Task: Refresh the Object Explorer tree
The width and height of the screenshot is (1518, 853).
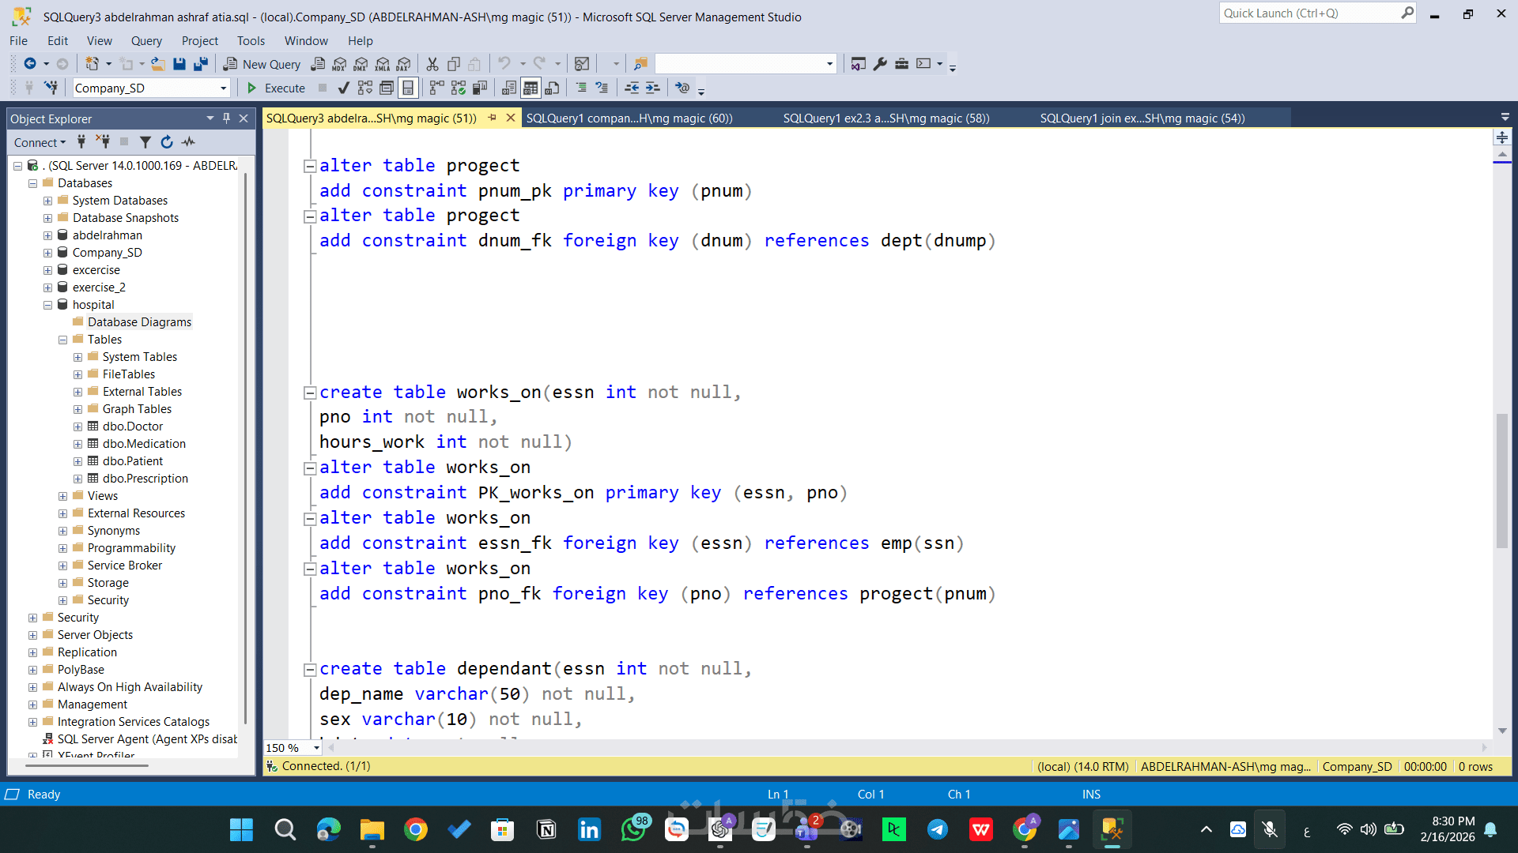Action: coord(167,142)
